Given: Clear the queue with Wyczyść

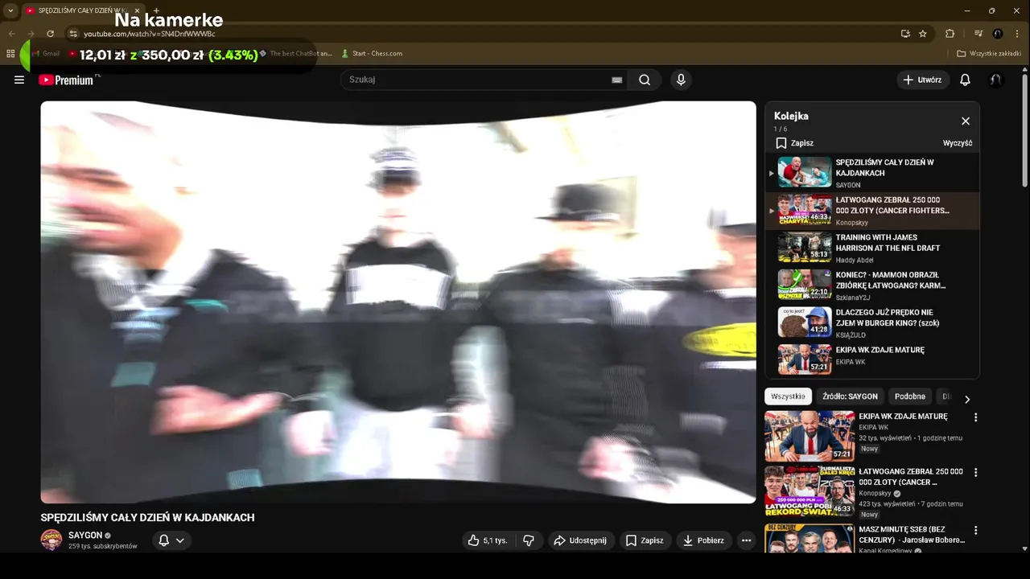Looking at the screenshot, I should (958, 143).
